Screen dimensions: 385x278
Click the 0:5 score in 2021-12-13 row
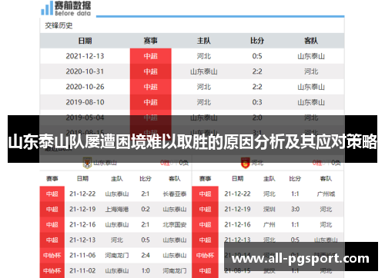pyautogui.click(x=257, y=56)
